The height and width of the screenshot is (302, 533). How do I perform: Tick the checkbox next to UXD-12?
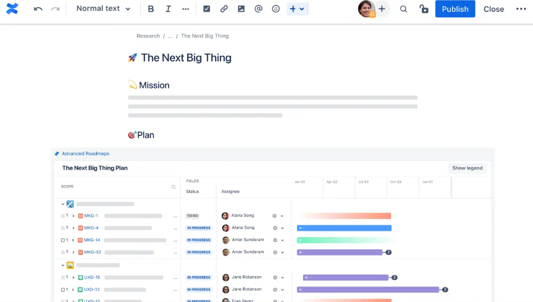63,289
